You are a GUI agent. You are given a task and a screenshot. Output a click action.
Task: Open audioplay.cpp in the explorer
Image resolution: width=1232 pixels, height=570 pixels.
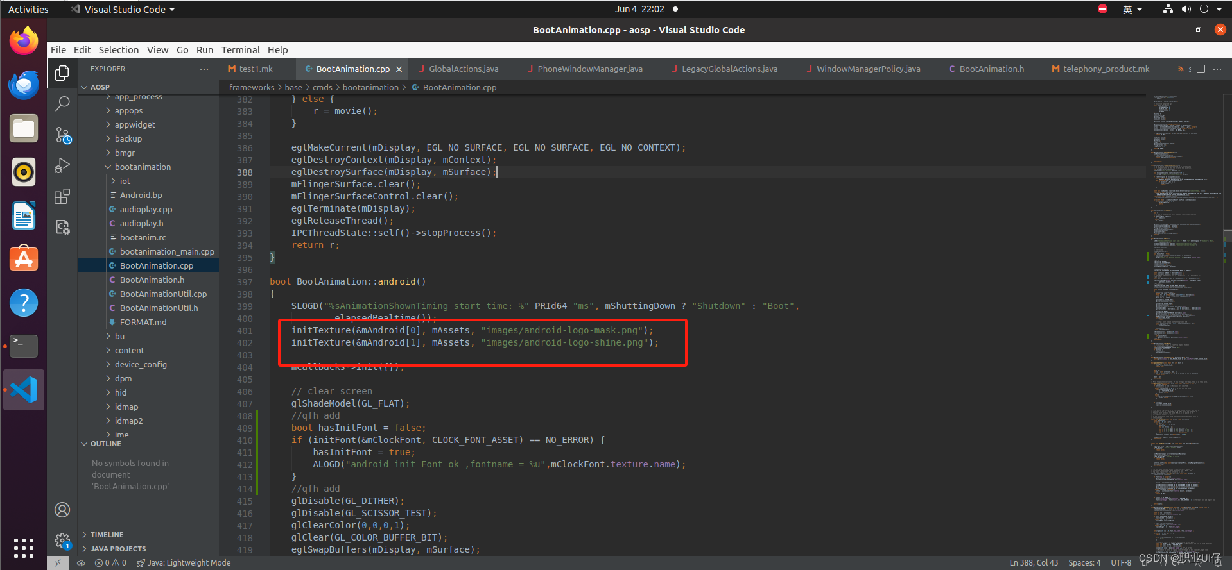pyautogui.click(x=146, y=209)
